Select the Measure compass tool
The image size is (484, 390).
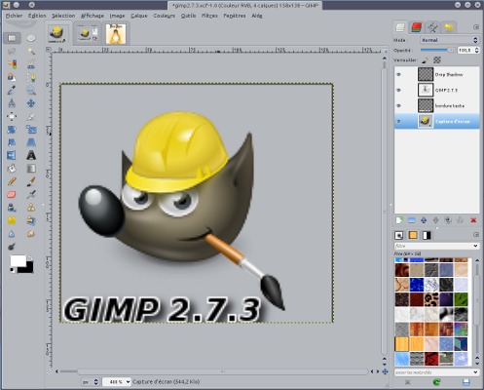[x=12, y=103]
